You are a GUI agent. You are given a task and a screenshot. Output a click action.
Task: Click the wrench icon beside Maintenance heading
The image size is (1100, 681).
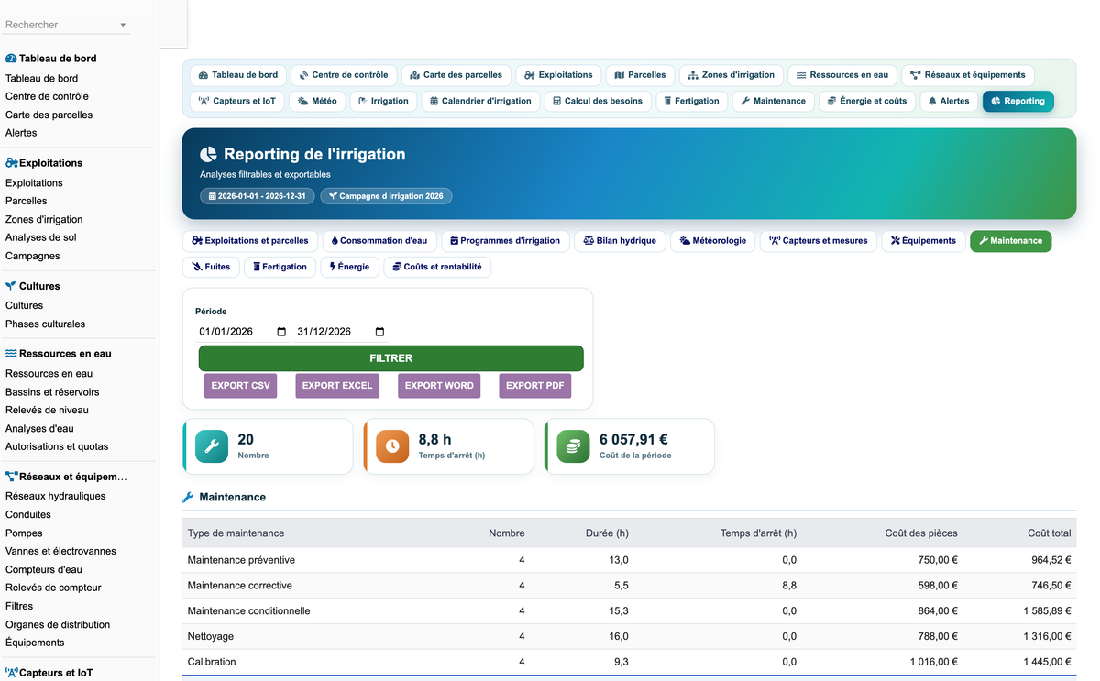pyautogui.click(x=188, y=497)
